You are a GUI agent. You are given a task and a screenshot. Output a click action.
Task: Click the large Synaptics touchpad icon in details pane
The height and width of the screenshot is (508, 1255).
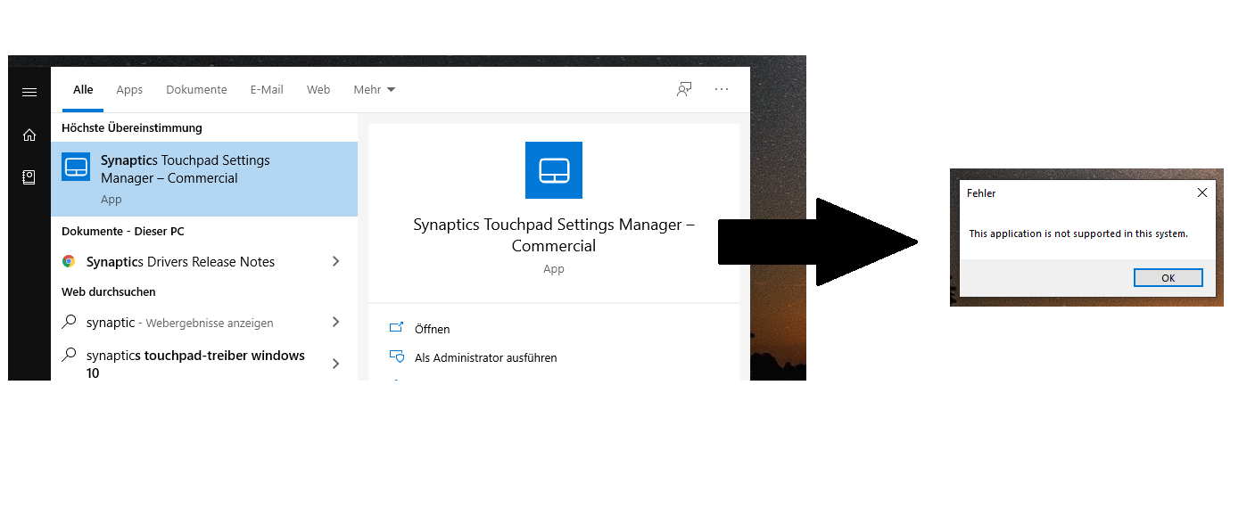[554, 170]
